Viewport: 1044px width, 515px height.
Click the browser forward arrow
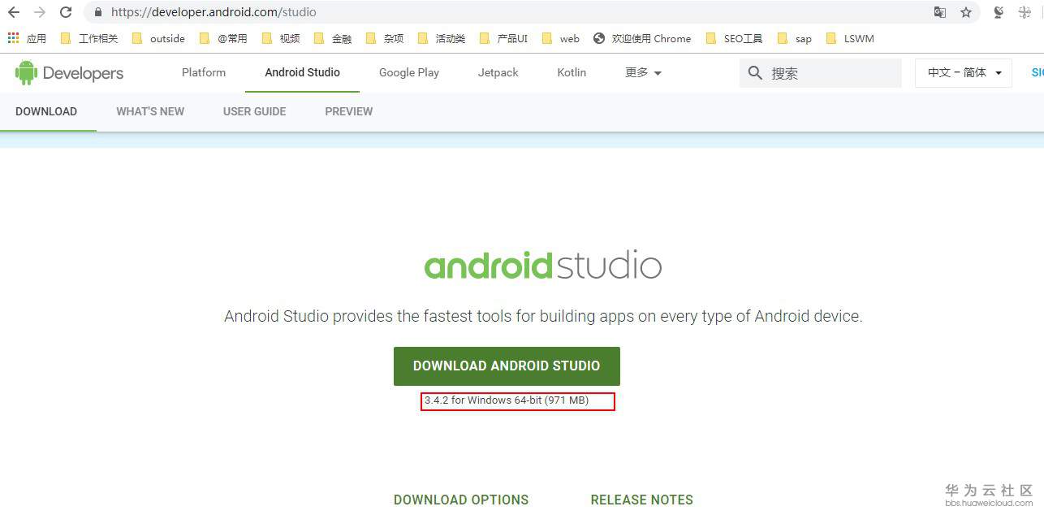click(x=40, y=12)
